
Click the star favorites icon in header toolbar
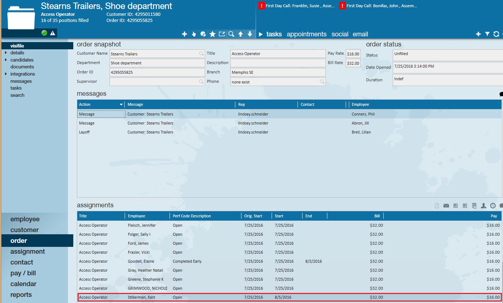point(212,34)
